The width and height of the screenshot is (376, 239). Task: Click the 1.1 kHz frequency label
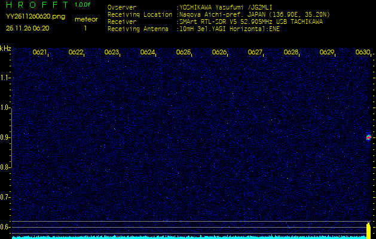click(x=5, y=78)
